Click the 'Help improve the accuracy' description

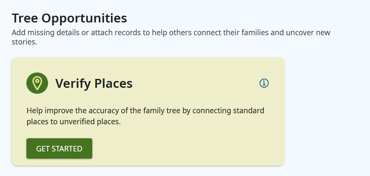[x=145, y=116]
